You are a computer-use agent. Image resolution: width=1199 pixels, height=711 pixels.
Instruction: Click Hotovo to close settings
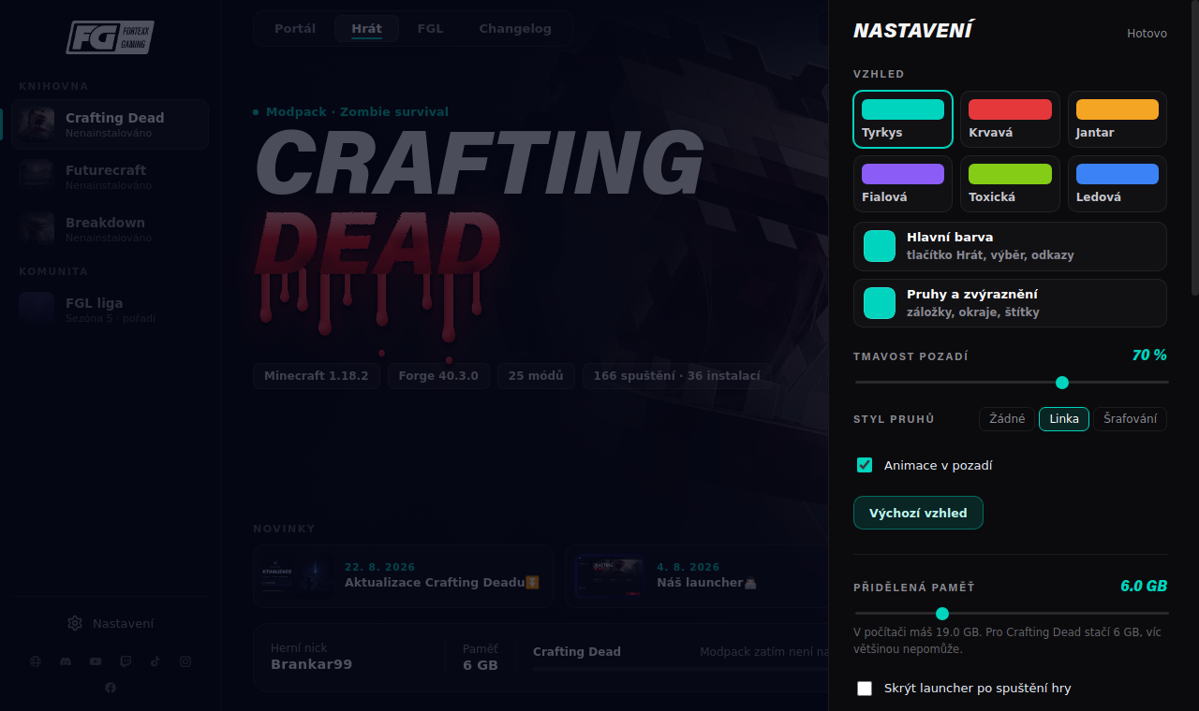(x=1147, y=34)
